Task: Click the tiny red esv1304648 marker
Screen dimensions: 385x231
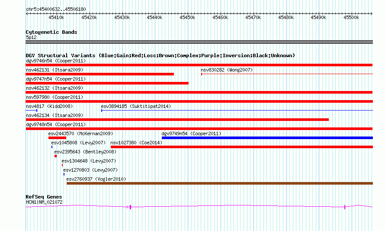Action: click(x=62, y=165)
